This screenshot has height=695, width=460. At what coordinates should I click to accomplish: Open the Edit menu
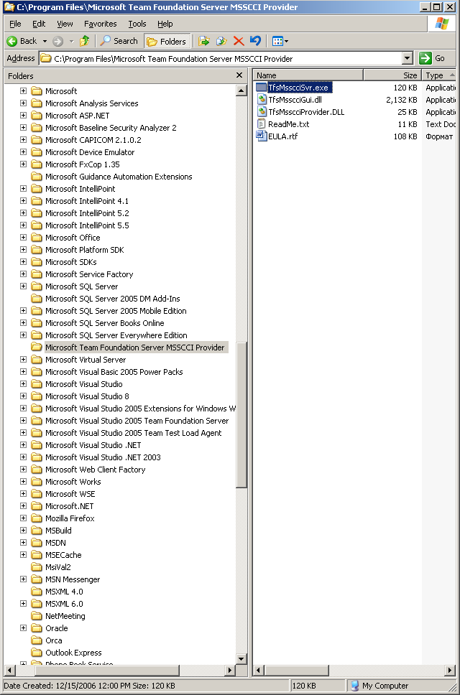tap(39, 24)
